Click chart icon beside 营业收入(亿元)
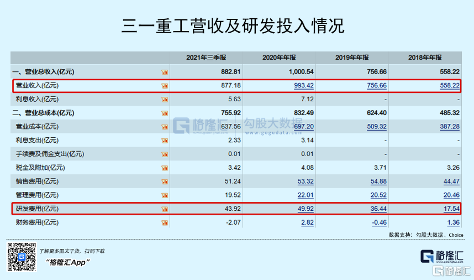The image size is (474, 280). click(165, 86)
